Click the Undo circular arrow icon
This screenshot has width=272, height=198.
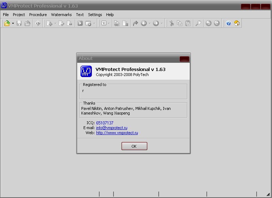point(209,23)
